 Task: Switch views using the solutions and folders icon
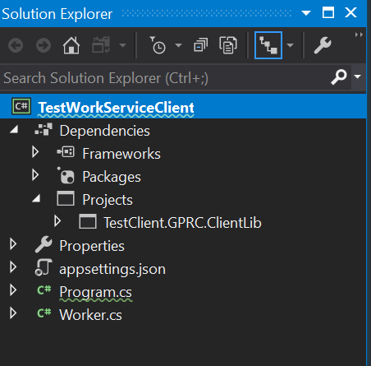(x=101, y=44)
